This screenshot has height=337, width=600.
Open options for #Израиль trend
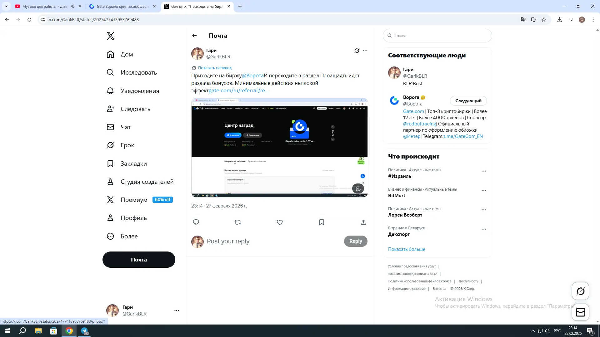coord(484,171)
